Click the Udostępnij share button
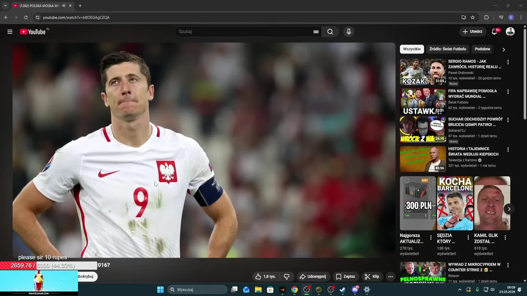The width and height of the screenshot is (527, 296). coord(313,277)
